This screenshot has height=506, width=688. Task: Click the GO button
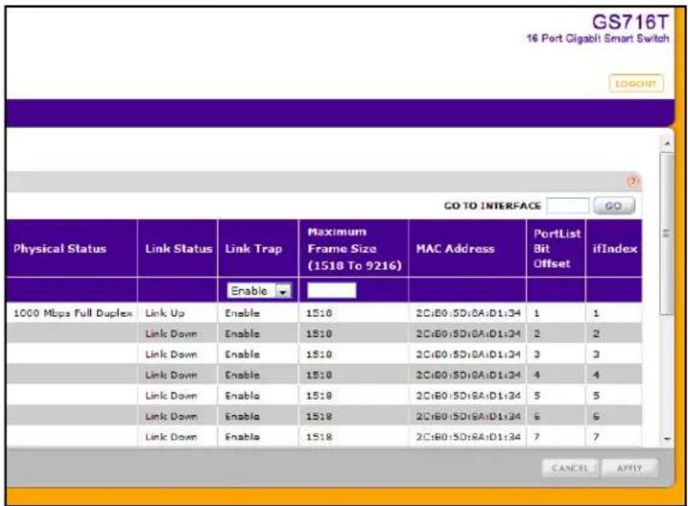(x=613, y=206)
